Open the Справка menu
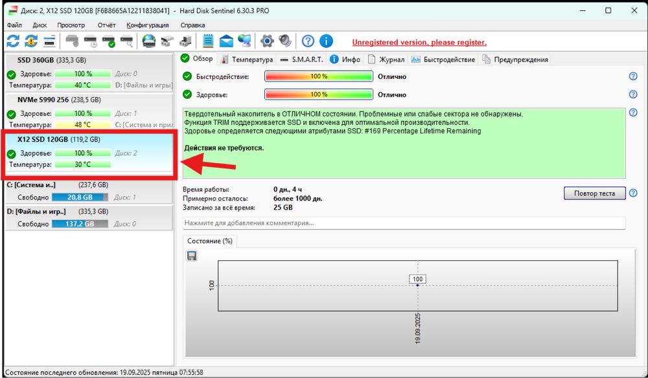 click(x=192, y=25)
